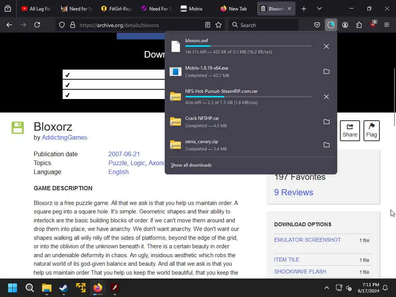Screen dimensions: 396x297
Task: Open the xenia_canary.zip download entry
Action: pyautogui.click(x=241, y=145)
